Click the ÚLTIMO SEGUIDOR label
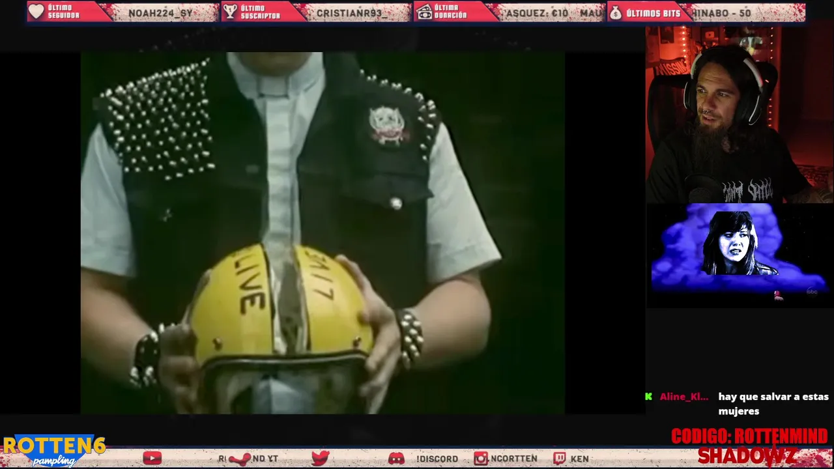Viewport: 834px width, 469px height. pyautogui.click(x=63, y=12)
